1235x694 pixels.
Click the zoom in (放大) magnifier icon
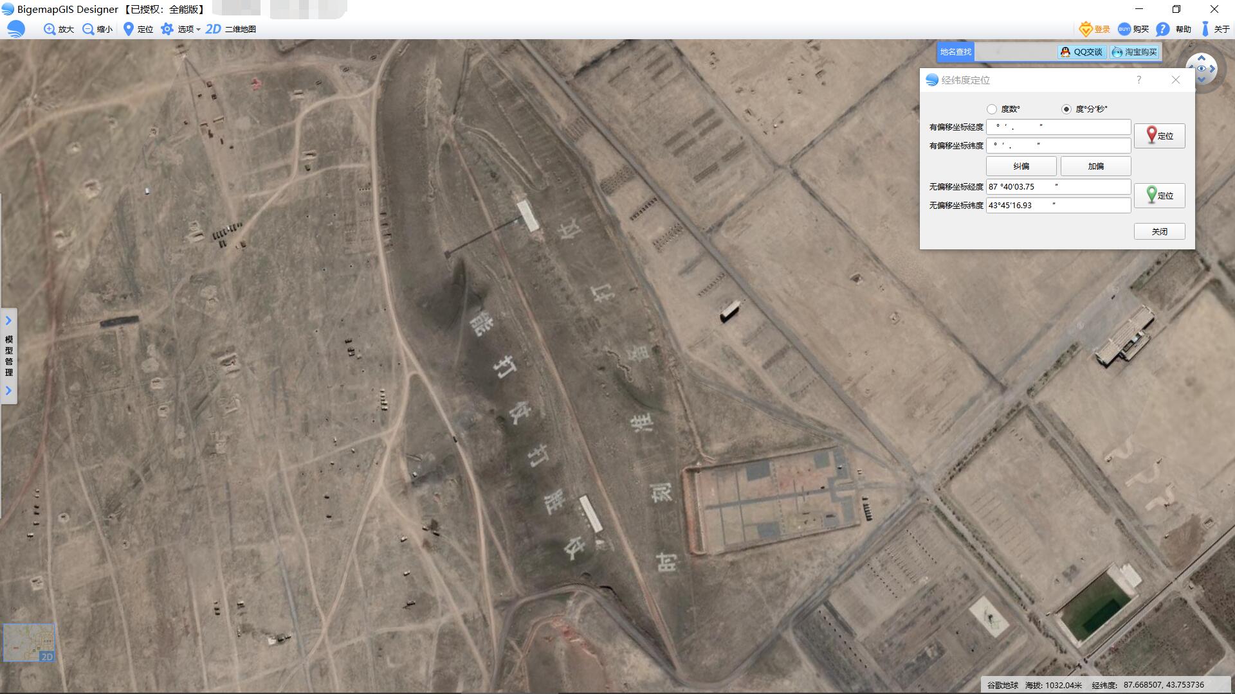[50, 29]
